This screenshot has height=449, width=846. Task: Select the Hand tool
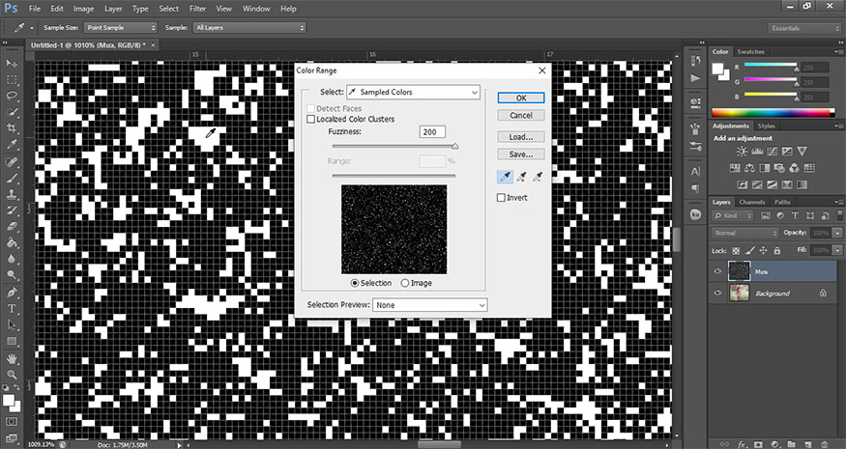[12, 358]
